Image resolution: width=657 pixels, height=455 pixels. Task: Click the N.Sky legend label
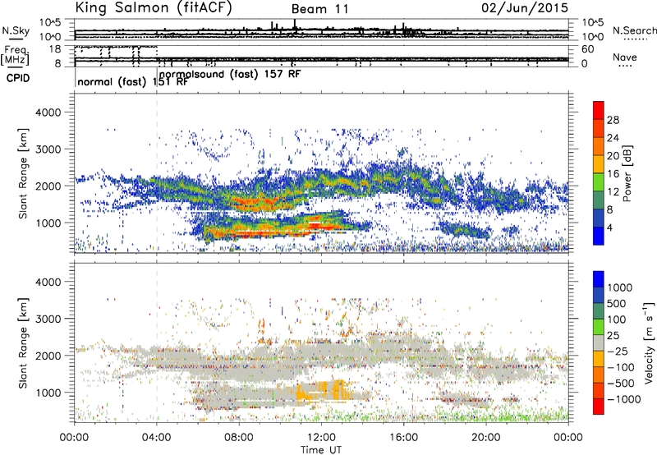pos(16,30)
